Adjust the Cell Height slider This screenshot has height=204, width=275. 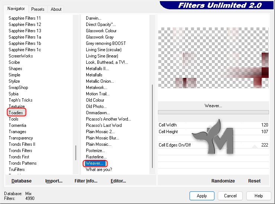[213, 132]
